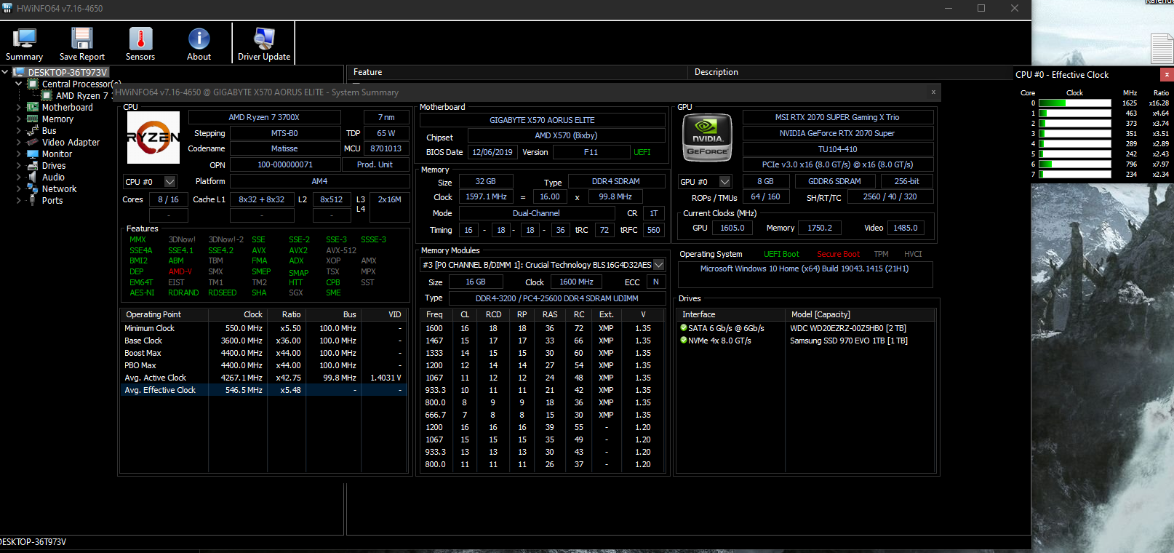The height and width of the screenshot is (553, 1174).
Task: Select the Audio tree icon
Action: click(x=33, y=177)
